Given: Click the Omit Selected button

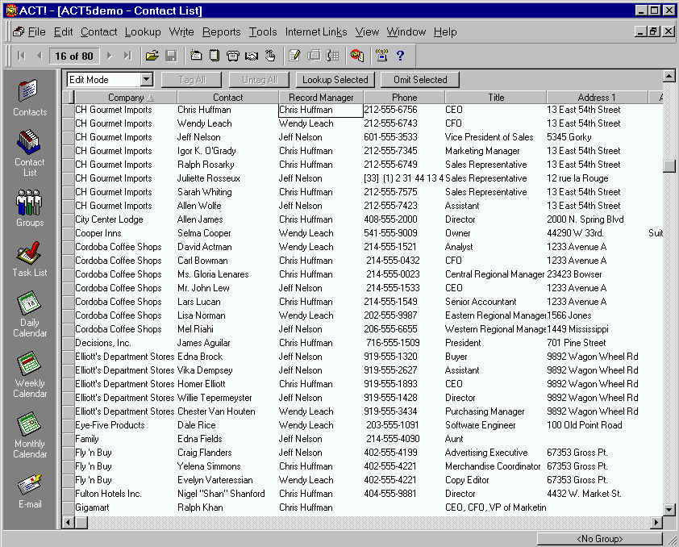Looking at the screenshot, I should coord(420,80).
